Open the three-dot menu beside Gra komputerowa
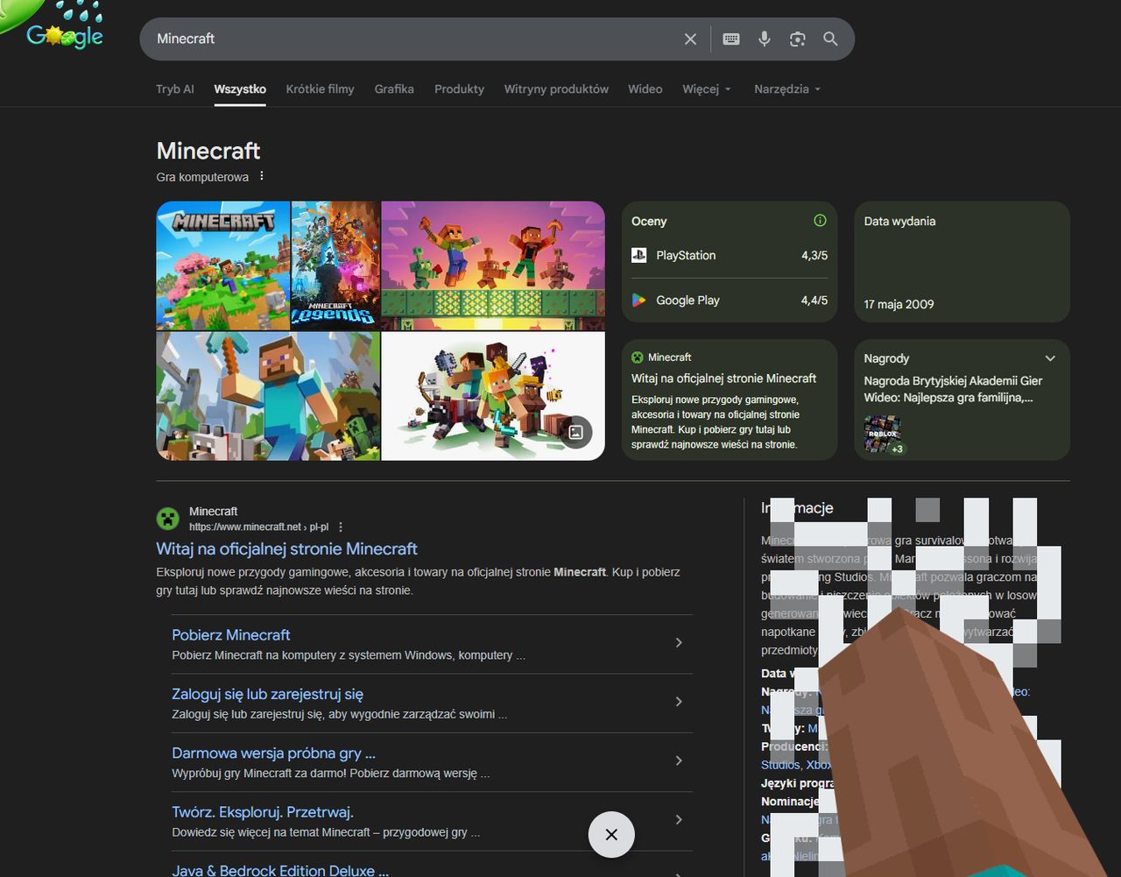The width and height of the screenshot is (1121, 877). point(261,176)
